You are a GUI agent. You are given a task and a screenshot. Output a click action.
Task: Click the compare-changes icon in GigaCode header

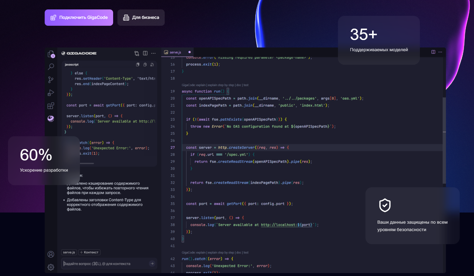pos(137,53)
